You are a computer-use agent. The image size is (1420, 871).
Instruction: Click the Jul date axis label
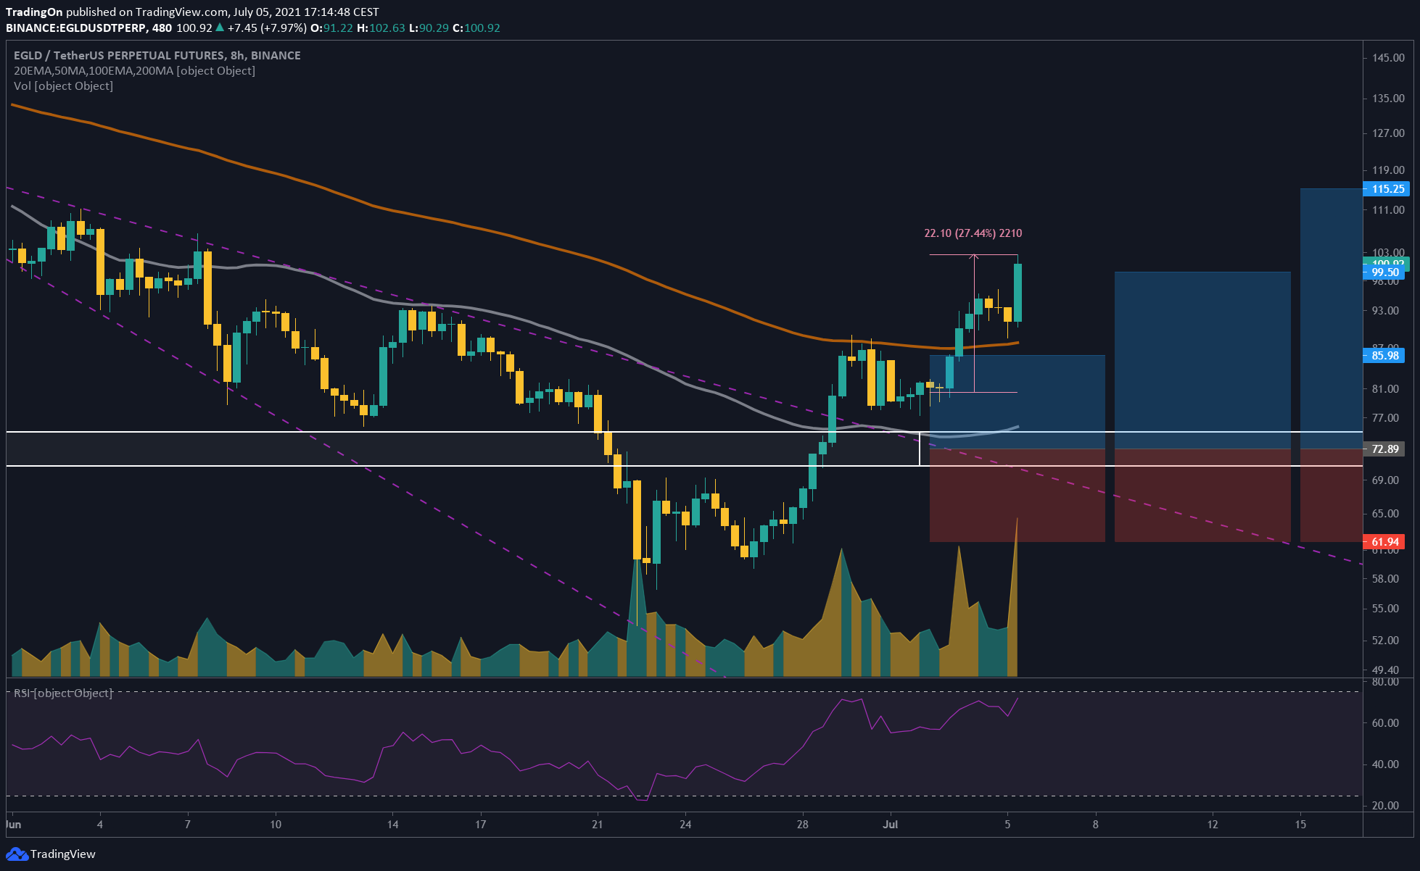pos(891,825)
